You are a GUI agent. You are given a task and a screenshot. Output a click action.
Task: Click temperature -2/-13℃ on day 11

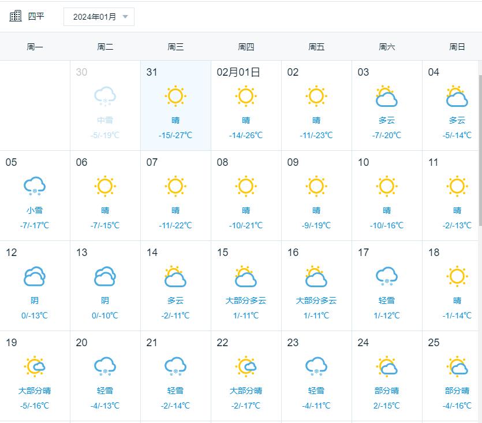(457, 225)
